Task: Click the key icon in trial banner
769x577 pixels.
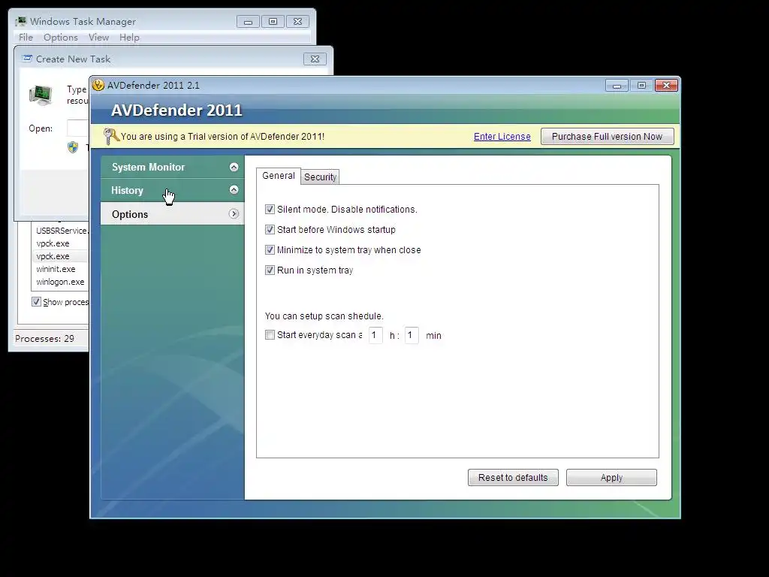Action: click(x=111, y=137)
